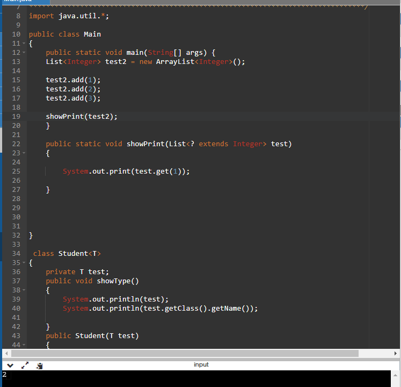The image size is (401, 387).
Task: Click line number 19 in the gutter
Action: [x=16, y=117]
